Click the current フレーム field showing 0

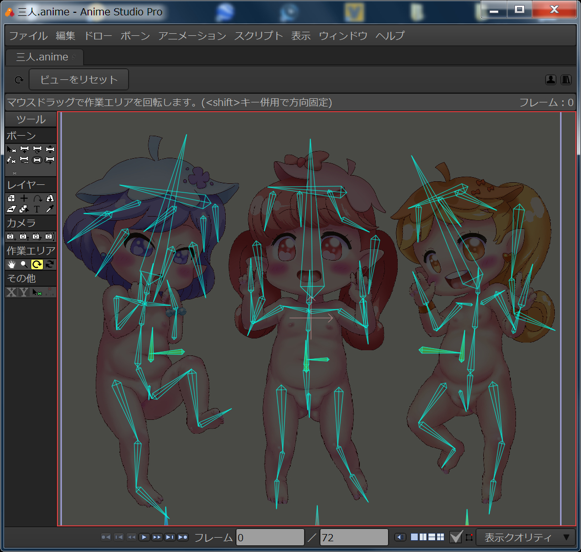(270, 537)
